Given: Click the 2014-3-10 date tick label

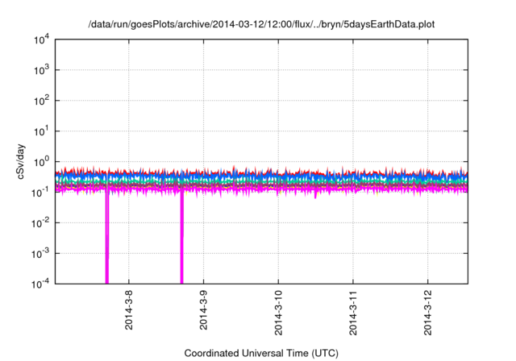Looking at the screenshot, I should coord(278,313).
